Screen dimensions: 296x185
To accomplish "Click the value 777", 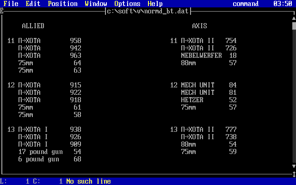I will coord(231,129).
